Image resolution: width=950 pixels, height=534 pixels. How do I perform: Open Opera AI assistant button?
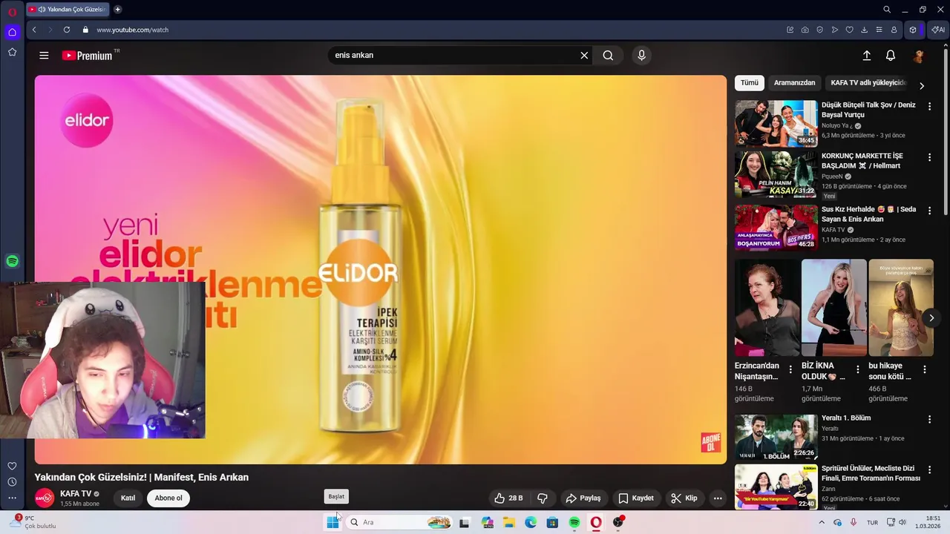938,30
